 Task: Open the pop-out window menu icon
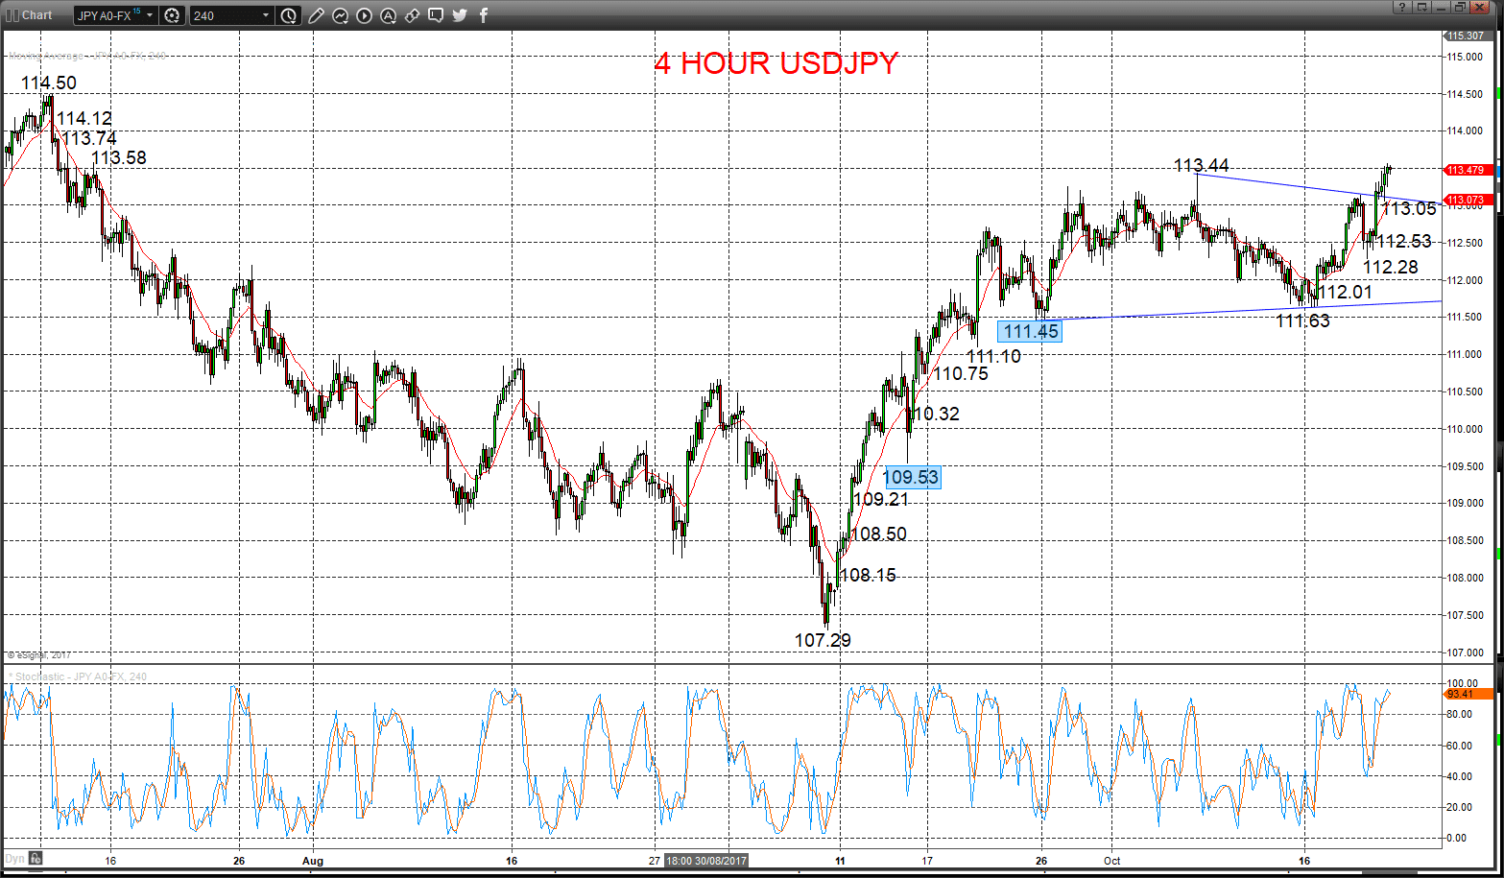coord(1421,8)
